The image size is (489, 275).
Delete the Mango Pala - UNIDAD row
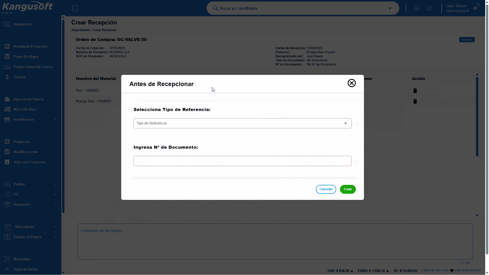415,101
